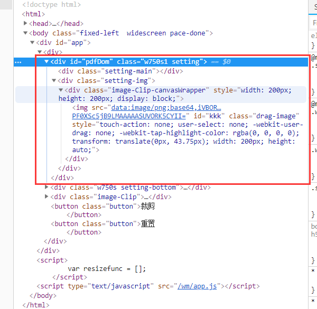
Task: Expand the image-Clip div
Action: click(x=46, y=196)
